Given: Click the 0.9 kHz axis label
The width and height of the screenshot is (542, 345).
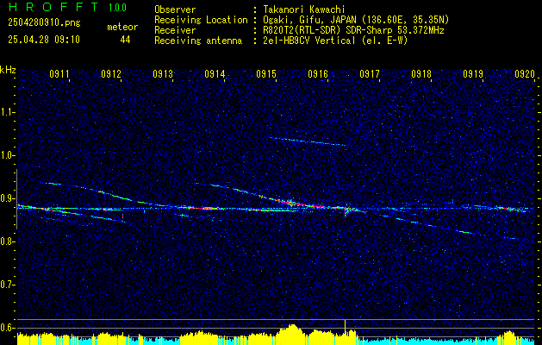Looking at the screenshot, I should (8, 198).
